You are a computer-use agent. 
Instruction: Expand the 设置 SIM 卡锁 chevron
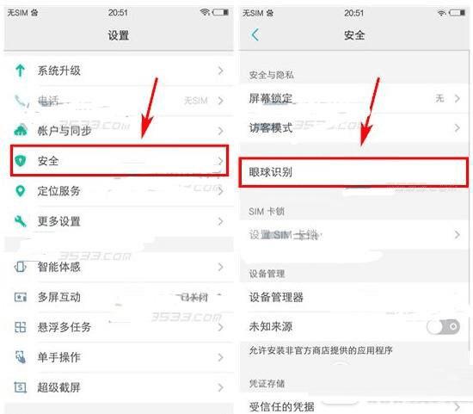[x=458, y=235]
